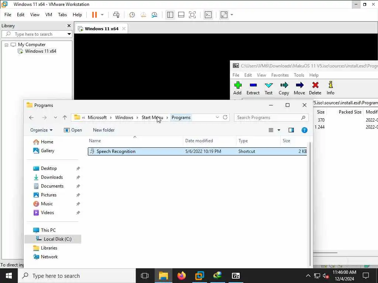Click Microsoft in the address breadcrumb

click(x=97, y=118)
